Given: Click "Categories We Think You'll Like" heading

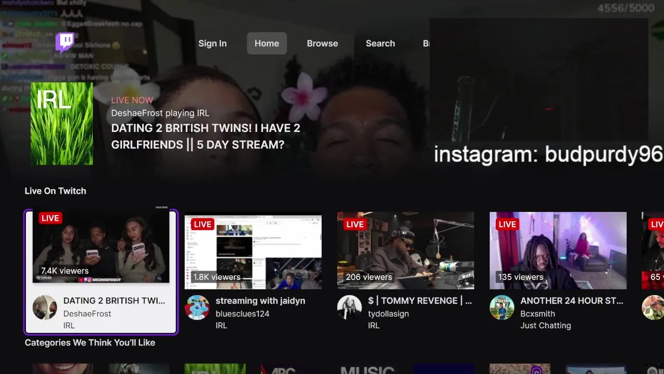Looking at the screenshot, I should (90, 343).
